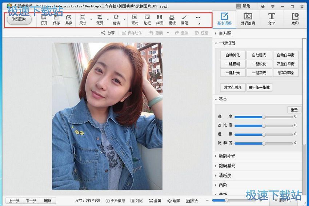Go to previous image with 上一张

[14, 201]
